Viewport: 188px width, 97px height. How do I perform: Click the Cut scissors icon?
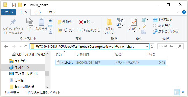tap(51, 20)
